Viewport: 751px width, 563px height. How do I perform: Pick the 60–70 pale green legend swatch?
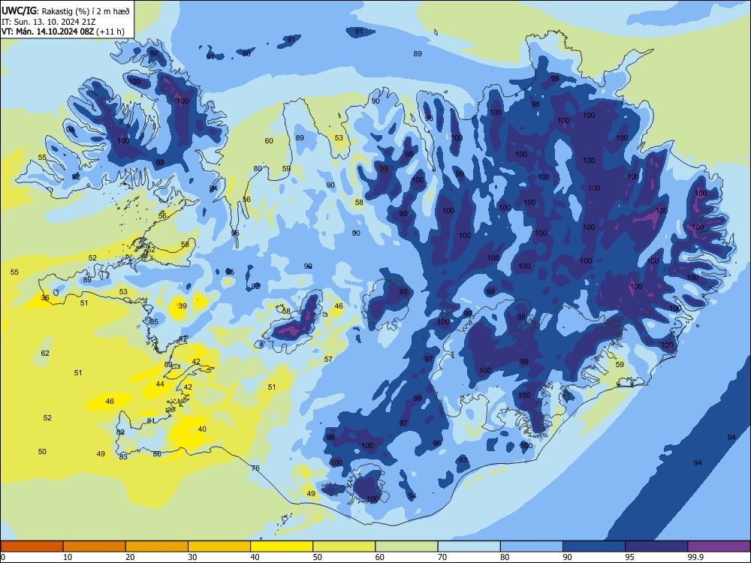tap(406, 546)
